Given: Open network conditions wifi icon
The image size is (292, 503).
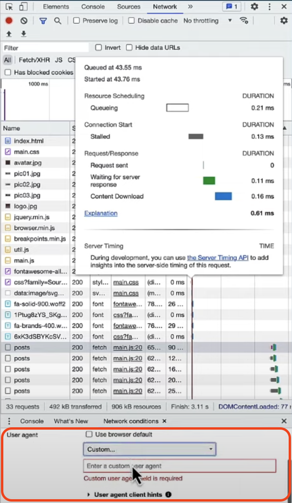Looking at the screenshot, I should point(244,20).
